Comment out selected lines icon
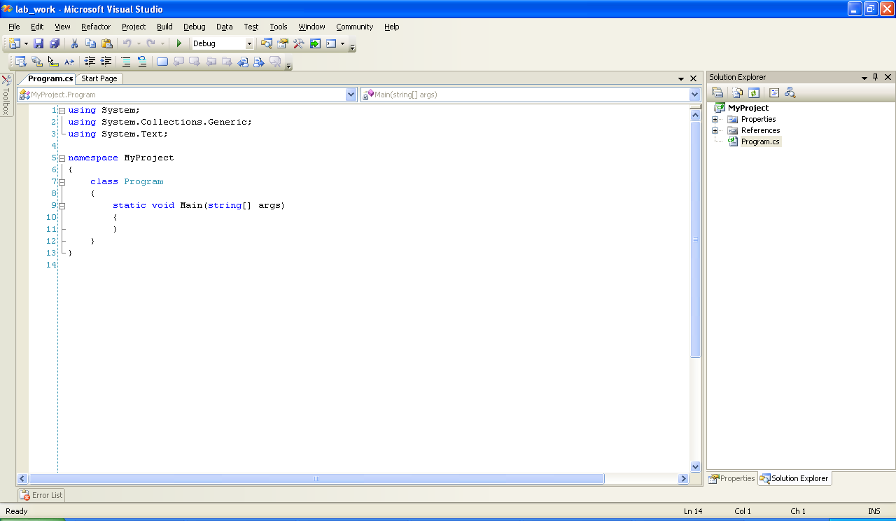 click(x=126, y=62)
